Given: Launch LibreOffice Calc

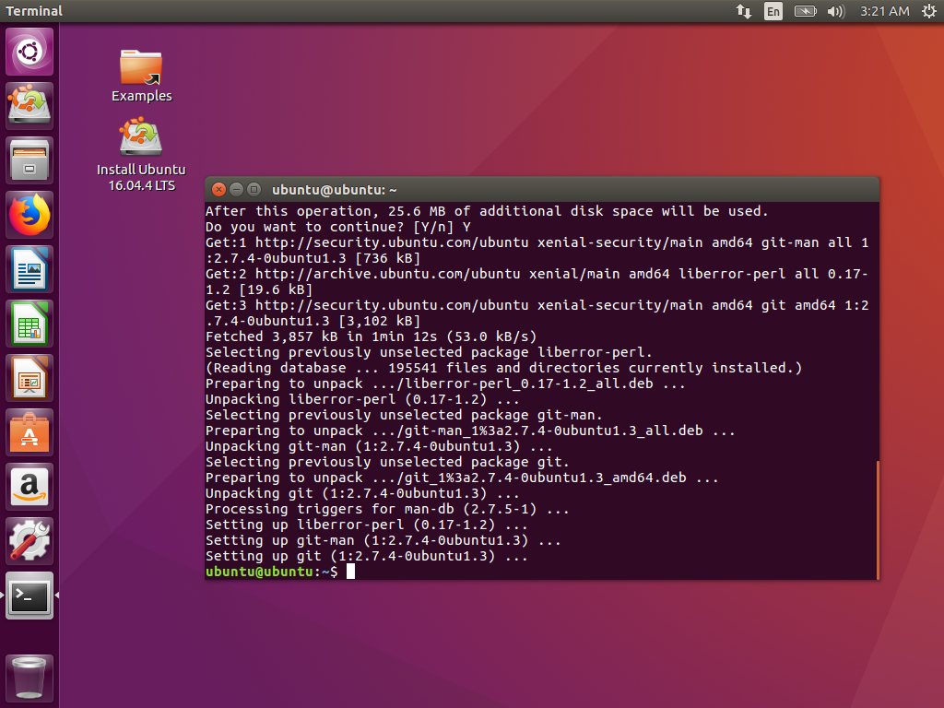Looking at the screenshot, I should pos(29,323).
